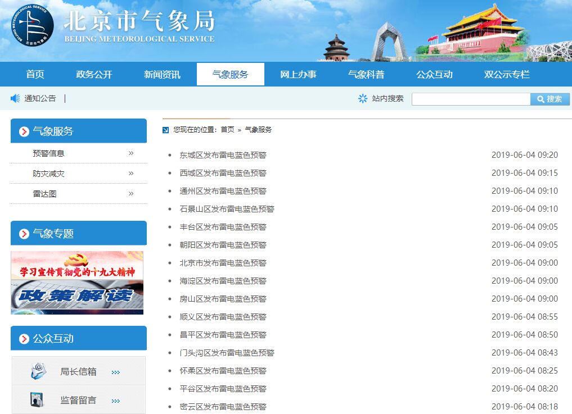The height and width of the screenshot is (414, 572).
Task: Switch to the 气象科普 tab
Action: click(366, 74)
